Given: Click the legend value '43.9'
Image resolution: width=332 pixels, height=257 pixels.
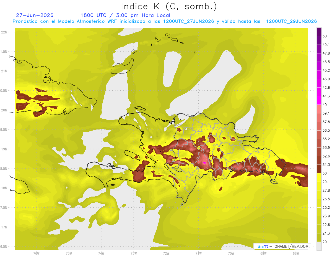Looking at the screenshot, I should (326, 79).
